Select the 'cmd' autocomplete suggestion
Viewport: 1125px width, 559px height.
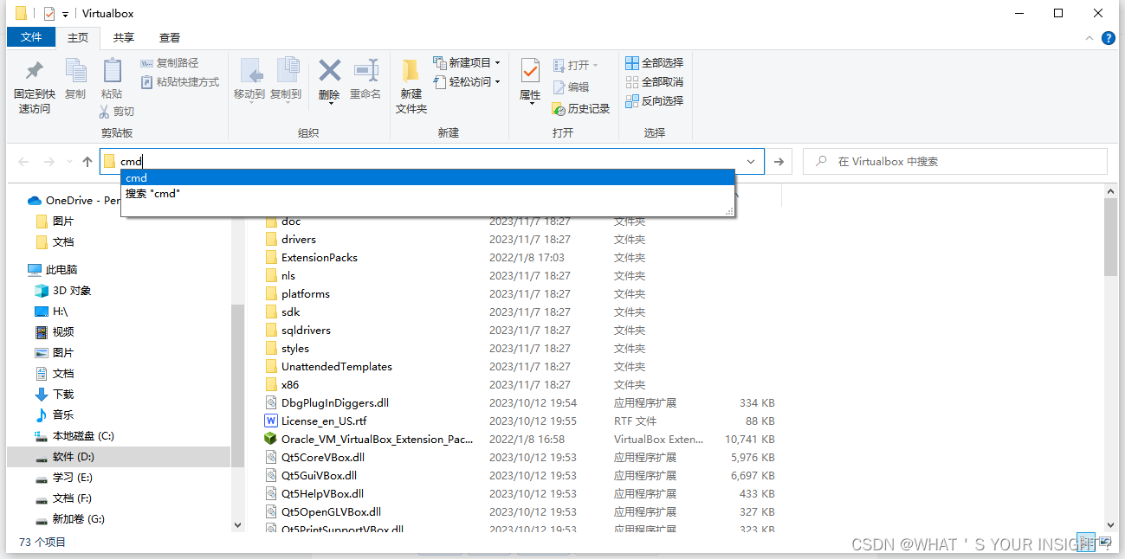click(x=428, y=177)
